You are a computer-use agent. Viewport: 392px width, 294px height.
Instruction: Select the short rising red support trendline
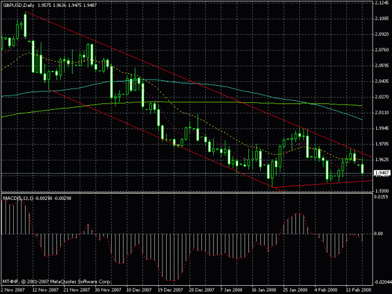pyautogui.click(x=322, y=184)
